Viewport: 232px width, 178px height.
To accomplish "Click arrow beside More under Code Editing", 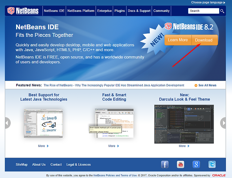I will (118, 146).
